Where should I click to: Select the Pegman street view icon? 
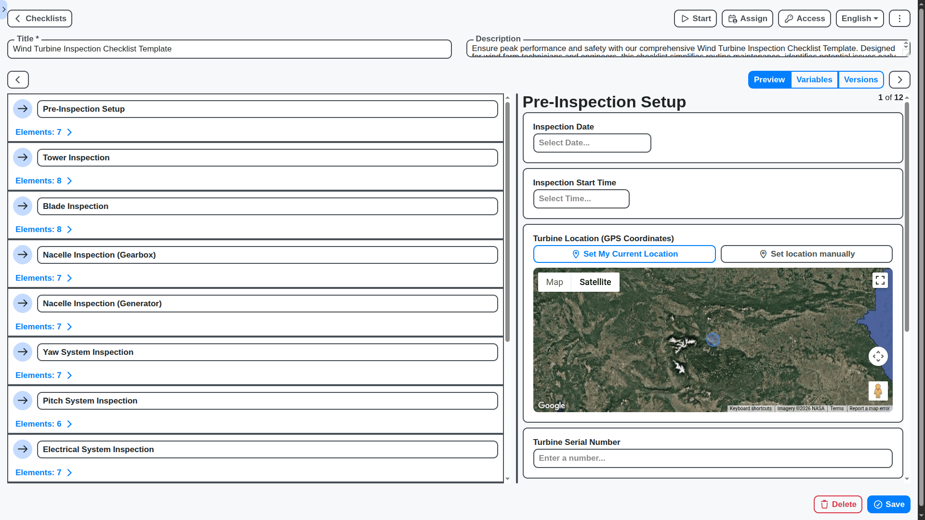click(878, 390)
